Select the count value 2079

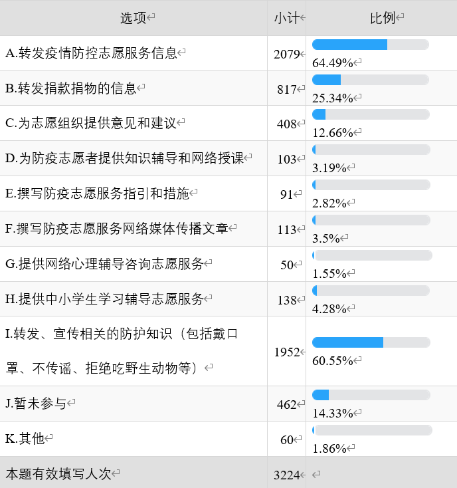[287, 54]
